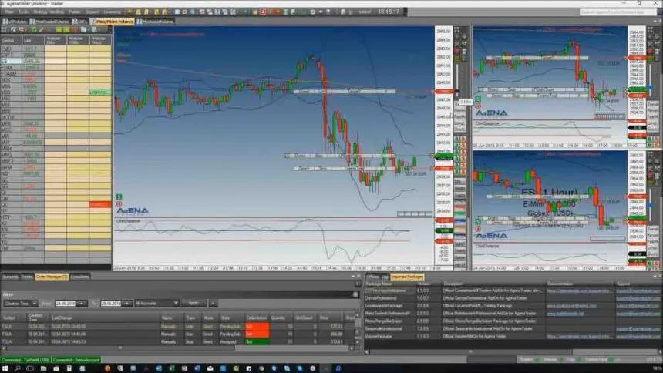Sort watchlist by the Last column
Viewport: 663px width, 373px height.
pyautogui.click(x=33, y=41)
